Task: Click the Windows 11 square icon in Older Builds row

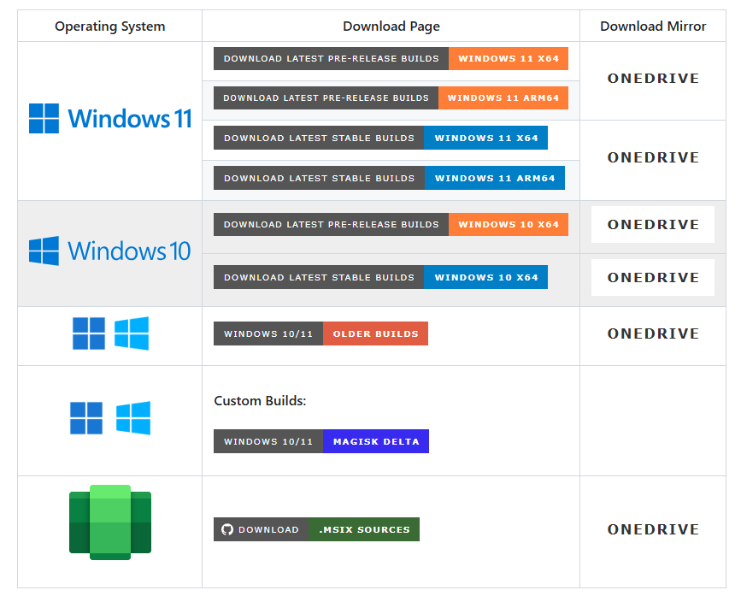Action: pyautogui.click(x=89, y=333)
